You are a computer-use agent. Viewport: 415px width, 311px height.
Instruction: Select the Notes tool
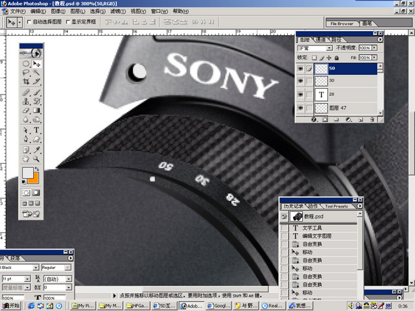(26, 150)
